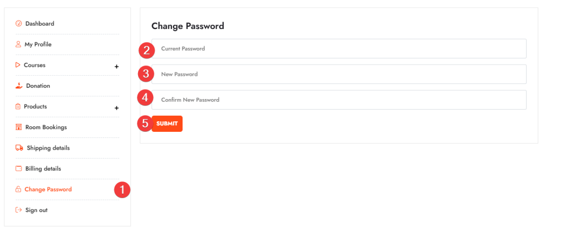The image size is (570, 232).
Task: Click the Billing details card icon
Action: coord(18,169)
